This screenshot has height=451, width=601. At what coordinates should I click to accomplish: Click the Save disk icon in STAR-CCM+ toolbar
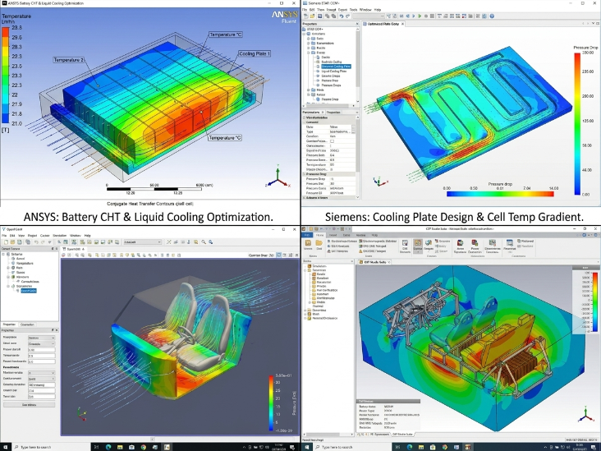pyautogui.click(x=319, y=16)
